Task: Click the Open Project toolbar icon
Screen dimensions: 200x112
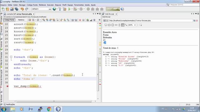Action: 12,9
